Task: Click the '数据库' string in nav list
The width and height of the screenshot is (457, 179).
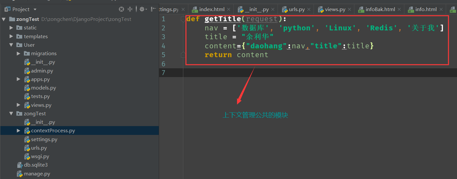Action: (255, 28)
